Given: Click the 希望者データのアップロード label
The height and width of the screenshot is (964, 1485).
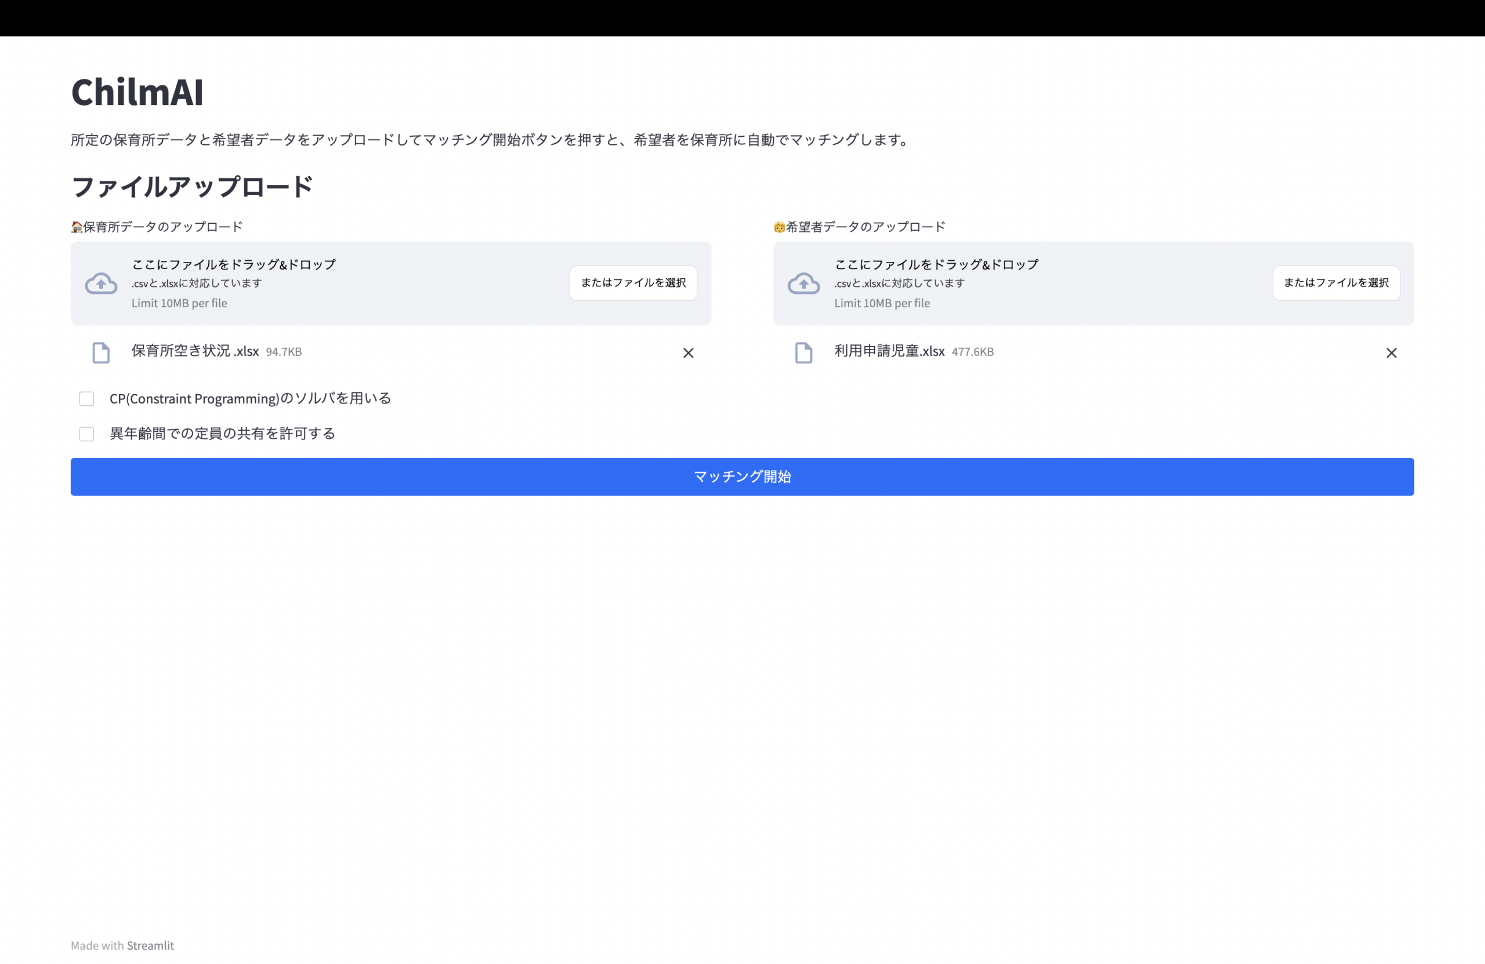Looking at the screenshot, I should coord(860,226).
